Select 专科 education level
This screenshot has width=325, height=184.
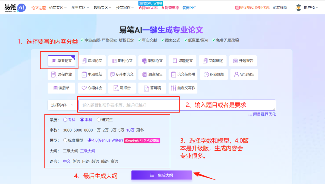click(x=70, y=120)
